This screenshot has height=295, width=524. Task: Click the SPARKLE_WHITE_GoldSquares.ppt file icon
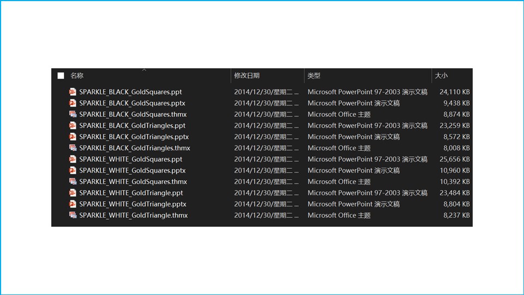pyautogui.click(x=73, y=159)
